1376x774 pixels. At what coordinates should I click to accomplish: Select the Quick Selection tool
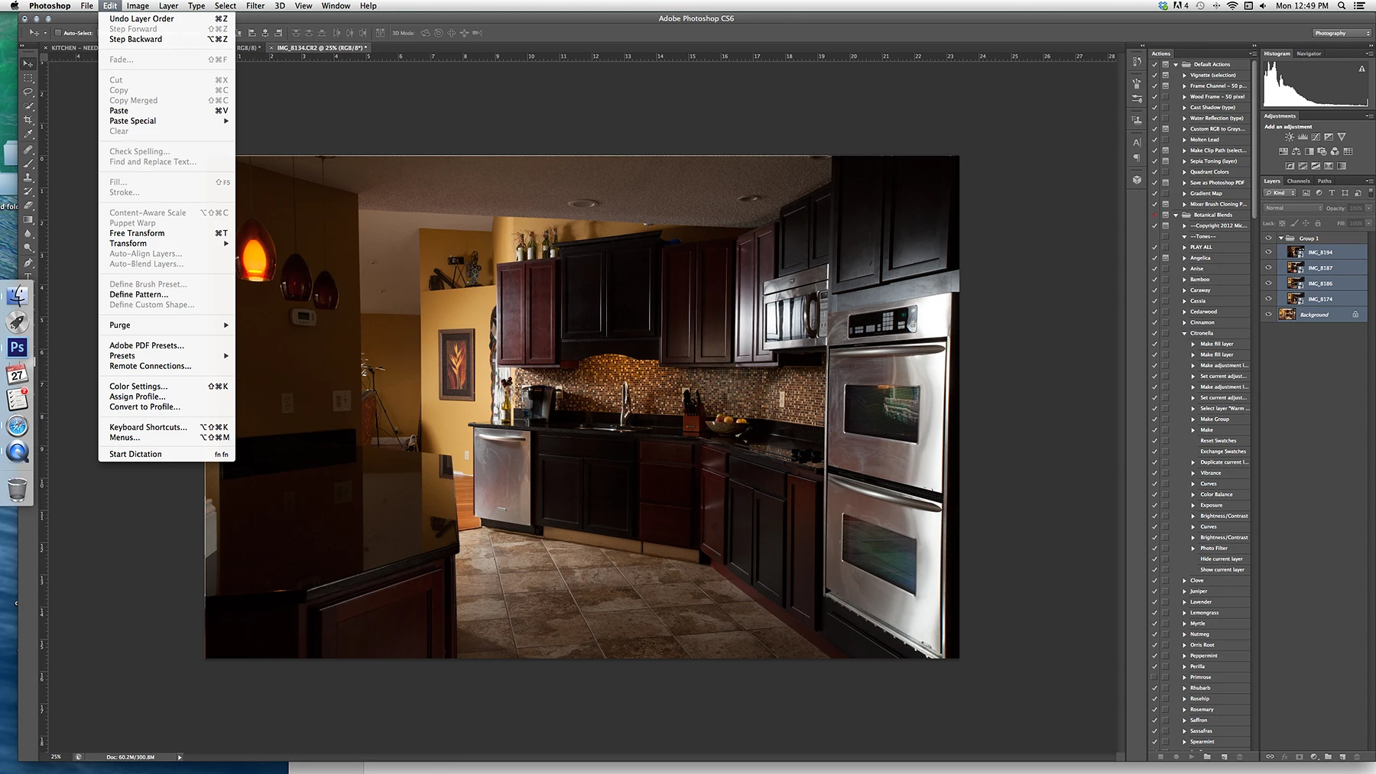click(28, 105)
